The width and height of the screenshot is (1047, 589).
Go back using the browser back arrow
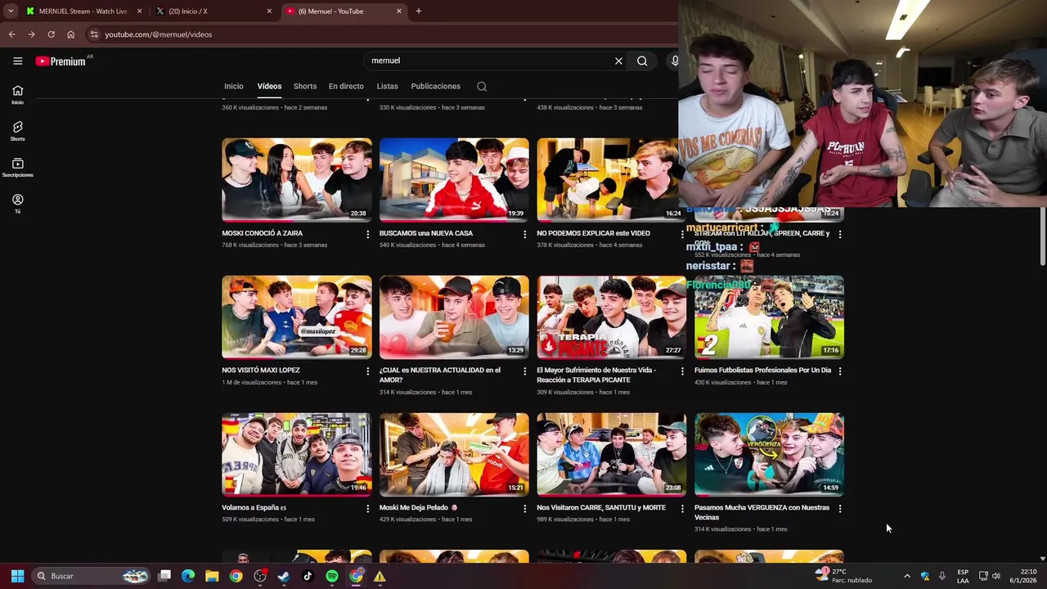tap(11, 34)
